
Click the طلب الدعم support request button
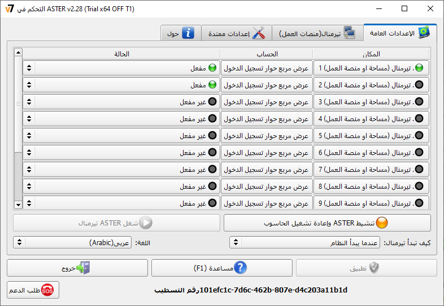33,290
